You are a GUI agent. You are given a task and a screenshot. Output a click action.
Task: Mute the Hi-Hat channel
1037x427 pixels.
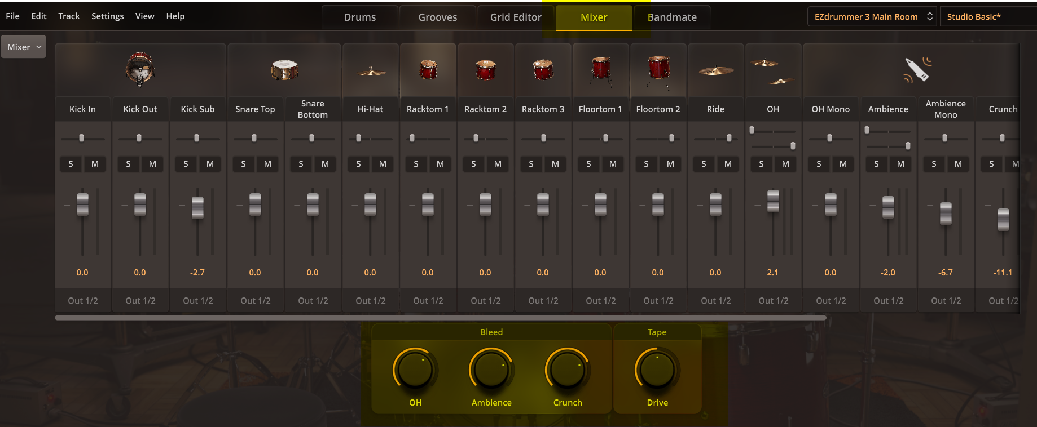[383, 164]
